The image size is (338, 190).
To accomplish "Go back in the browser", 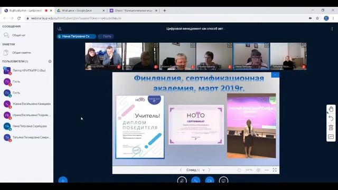I will click(x=5, y=18).
